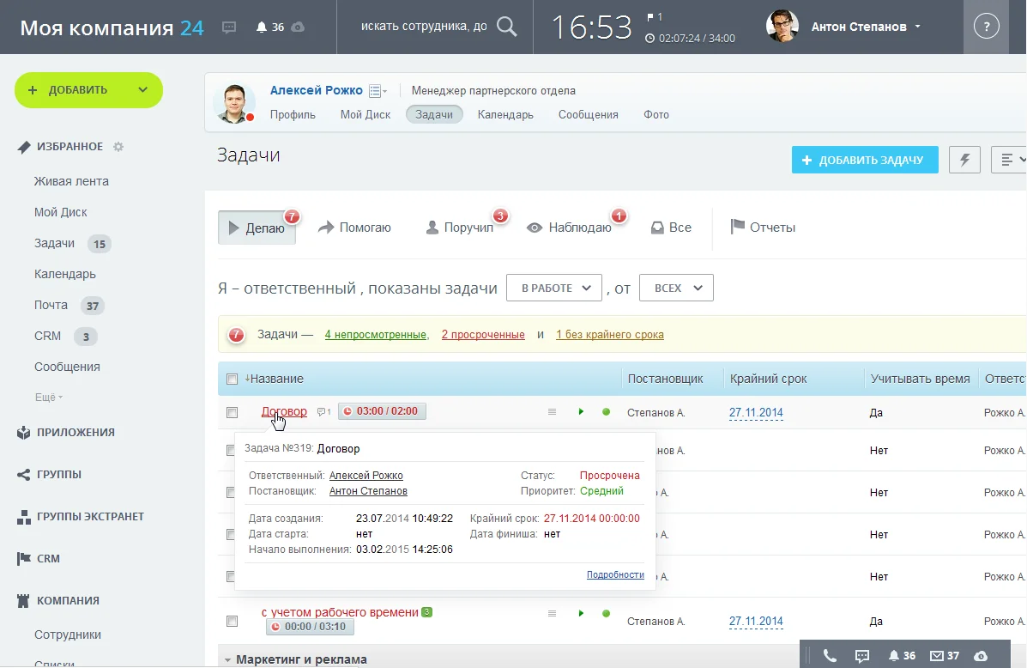
Task: Click the 'Добавить задачу' button
Action: coord(864,160)
